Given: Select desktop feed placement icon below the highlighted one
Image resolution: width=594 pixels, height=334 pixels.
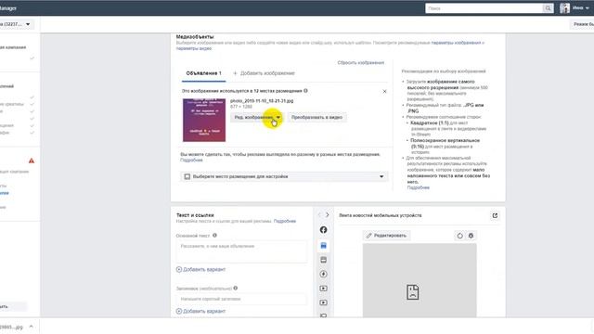Looking at the screenshot, I should click(x=323, y=260).
